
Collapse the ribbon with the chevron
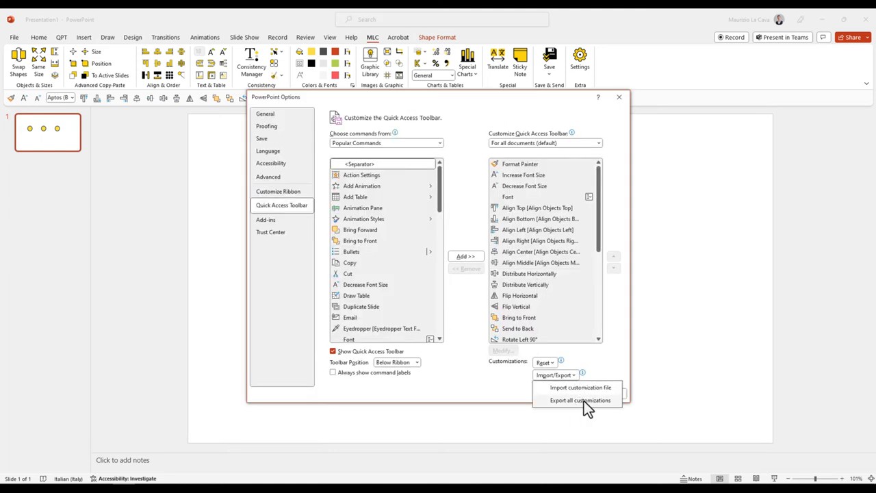point(866,84)
